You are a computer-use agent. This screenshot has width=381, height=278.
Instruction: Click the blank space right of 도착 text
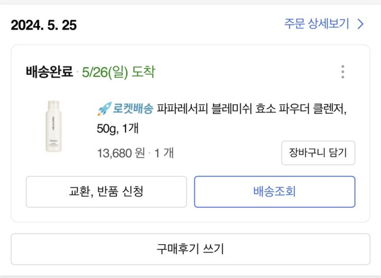click(x=241, y=72)
